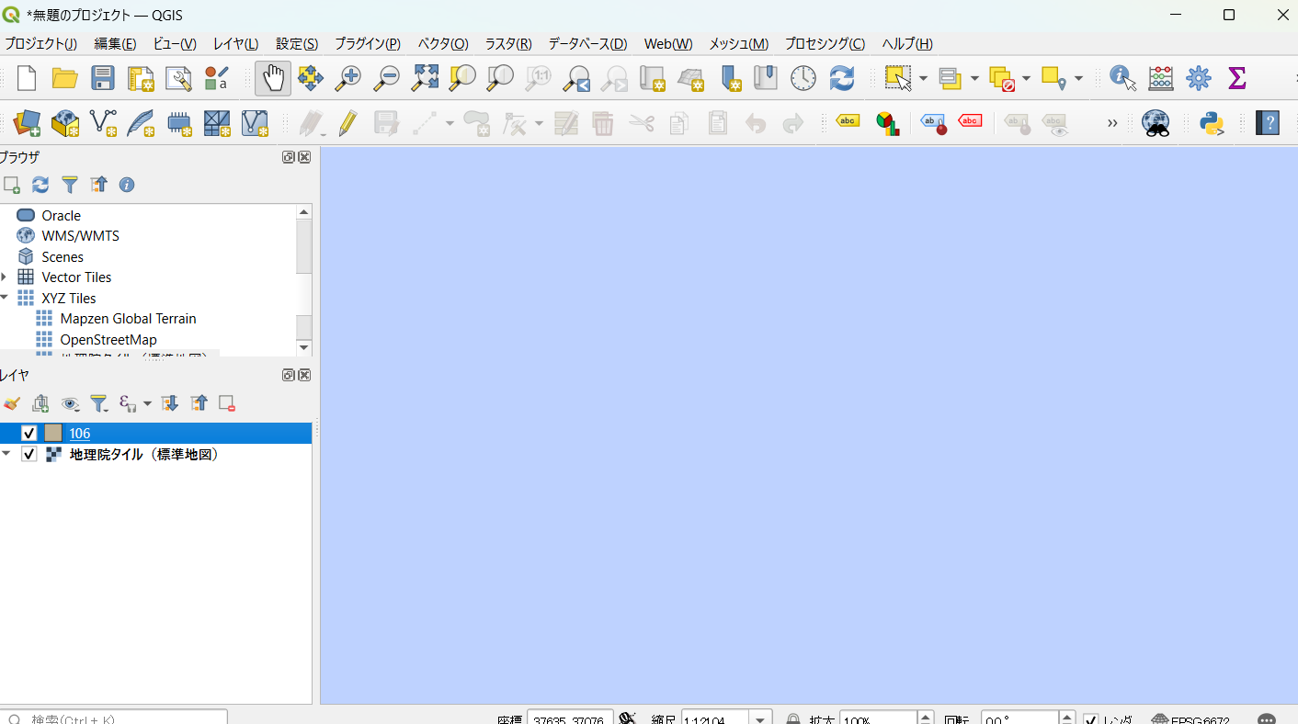Activate the Identify Features tool
Screen dimensions: 1298x724
pos(1122,78)
